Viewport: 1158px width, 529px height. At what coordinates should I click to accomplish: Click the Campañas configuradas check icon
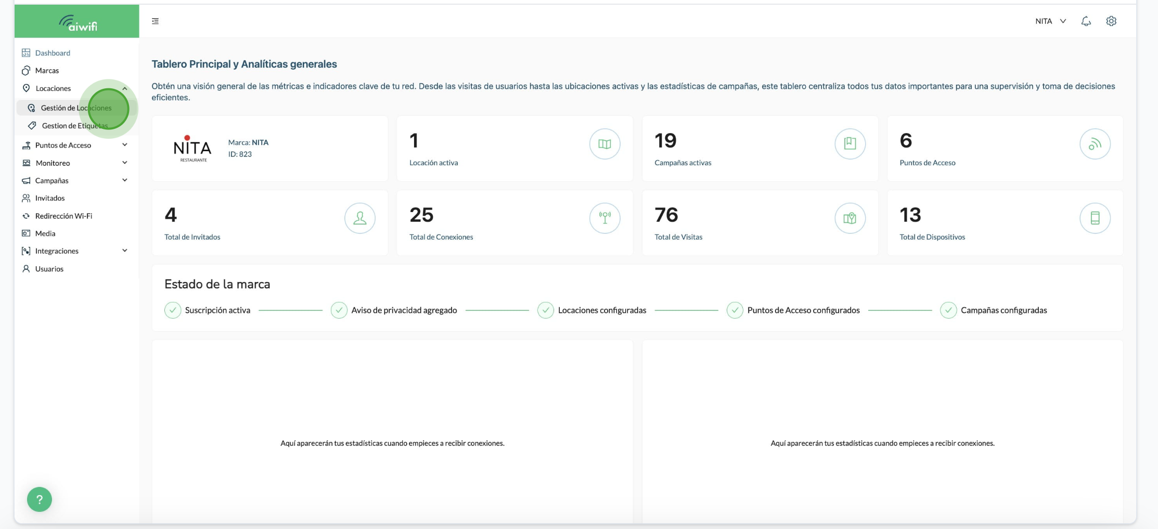pos(948,310)
